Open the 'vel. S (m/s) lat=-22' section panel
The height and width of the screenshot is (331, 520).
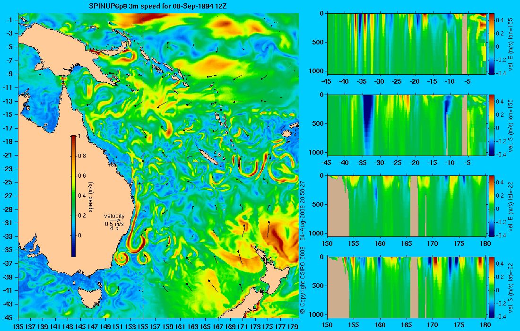click(x=407, y=287)
